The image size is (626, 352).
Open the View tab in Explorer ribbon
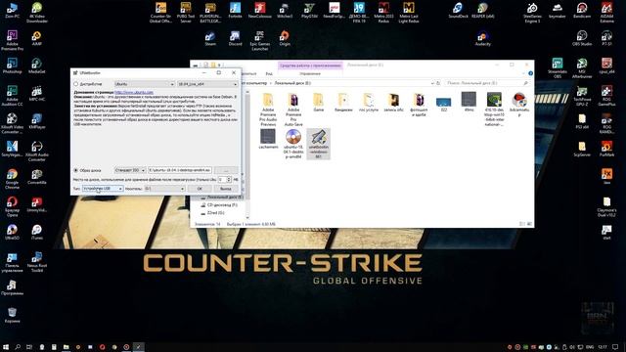coord(269,74)
